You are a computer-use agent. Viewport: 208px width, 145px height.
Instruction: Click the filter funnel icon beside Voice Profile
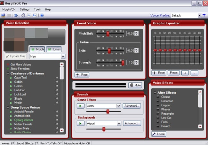pos(204,16)
